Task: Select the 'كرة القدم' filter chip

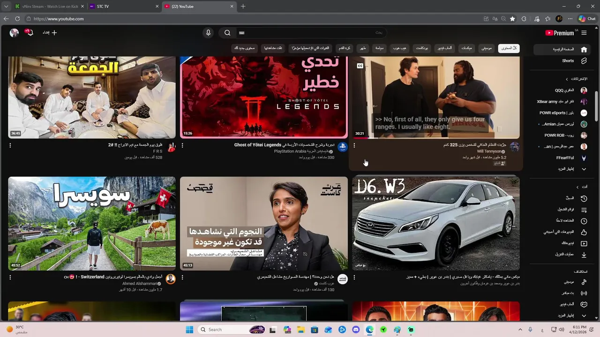Action: click(345, 48)
